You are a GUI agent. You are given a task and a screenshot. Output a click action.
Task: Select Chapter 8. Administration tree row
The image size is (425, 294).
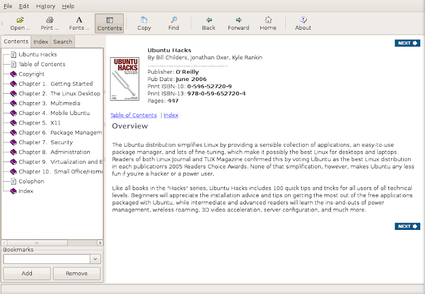pos(54,152)
